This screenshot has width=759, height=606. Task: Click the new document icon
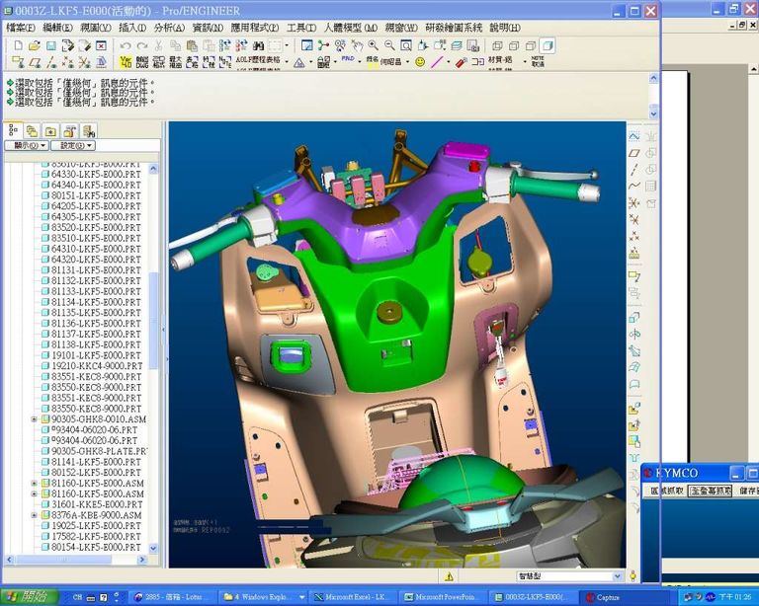[18, 45]
